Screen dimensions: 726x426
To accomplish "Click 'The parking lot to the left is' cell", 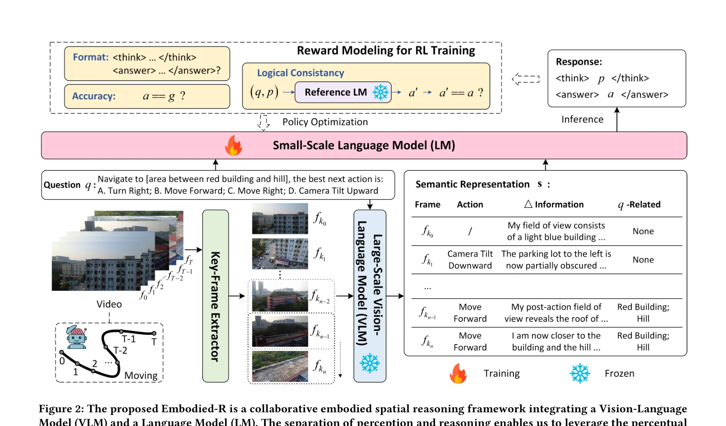I will click(556, 260).
